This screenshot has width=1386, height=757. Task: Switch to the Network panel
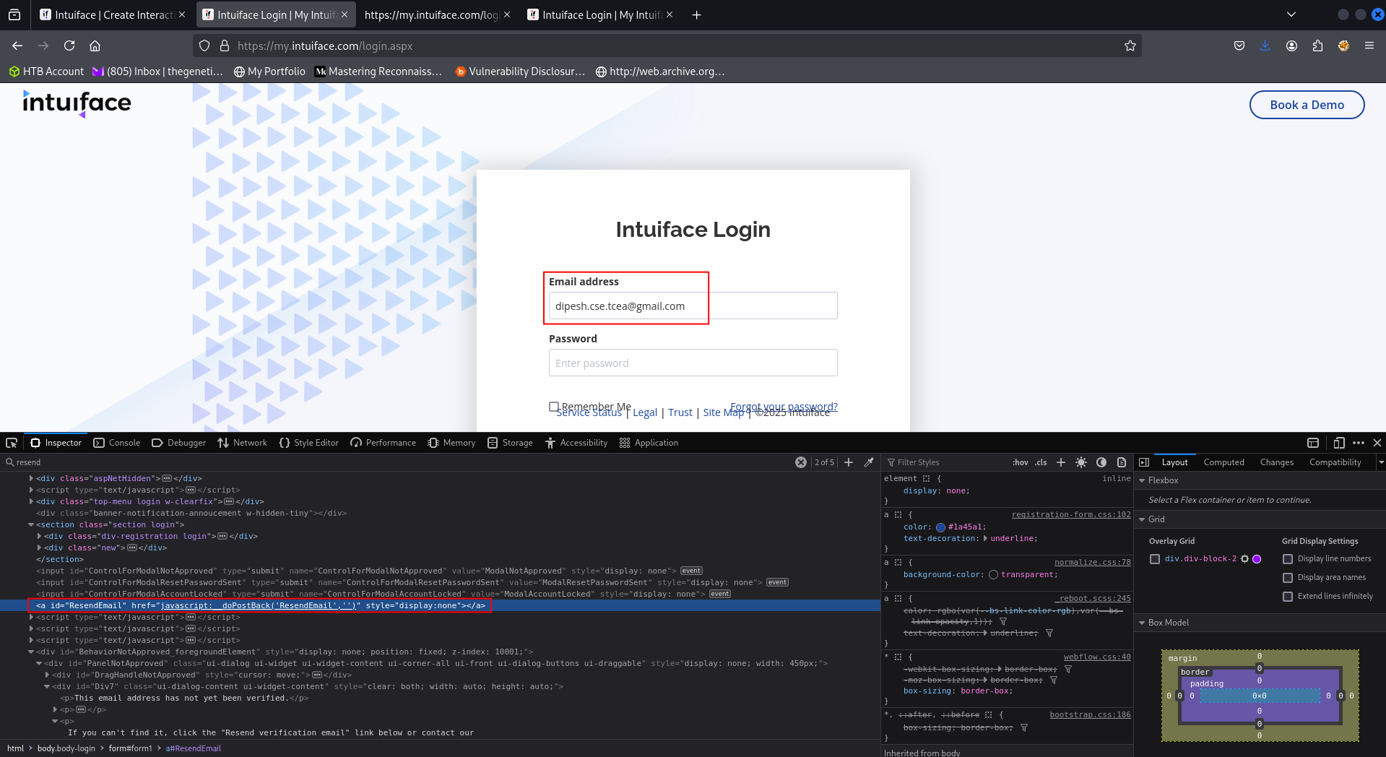click(242, 443)
